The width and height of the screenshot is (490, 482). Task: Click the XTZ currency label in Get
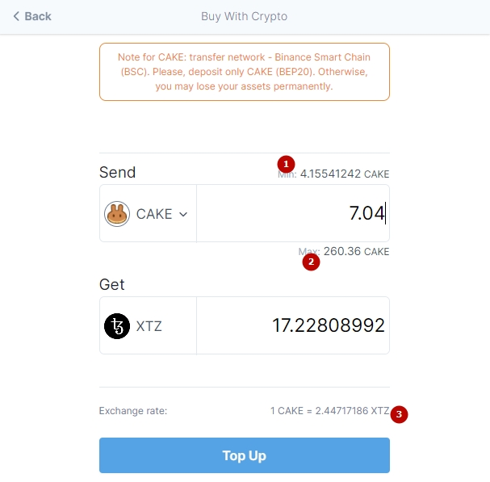[149, 326]
